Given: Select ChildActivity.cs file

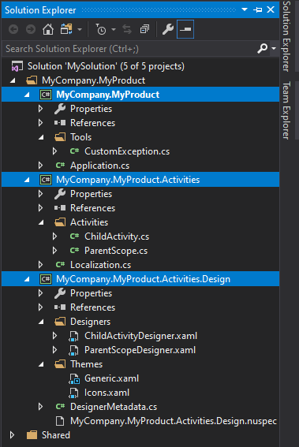Looking at the screenshot, I should click(117, 237).
